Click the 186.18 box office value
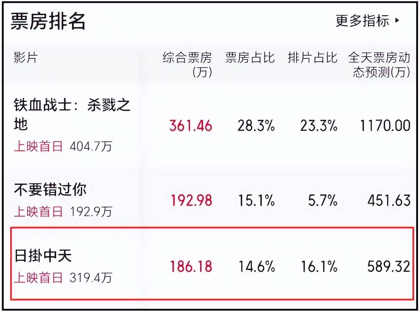Screen dimensions: 420x312 tap(191, 266)
